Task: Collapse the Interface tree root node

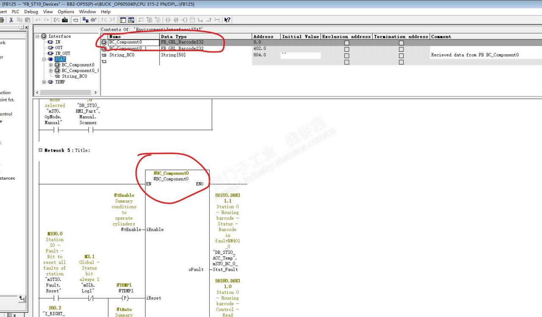Action: pos(37,36)
